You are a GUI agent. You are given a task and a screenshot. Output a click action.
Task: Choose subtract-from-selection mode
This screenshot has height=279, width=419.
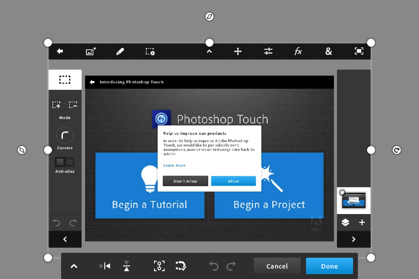tap(73, 105)
